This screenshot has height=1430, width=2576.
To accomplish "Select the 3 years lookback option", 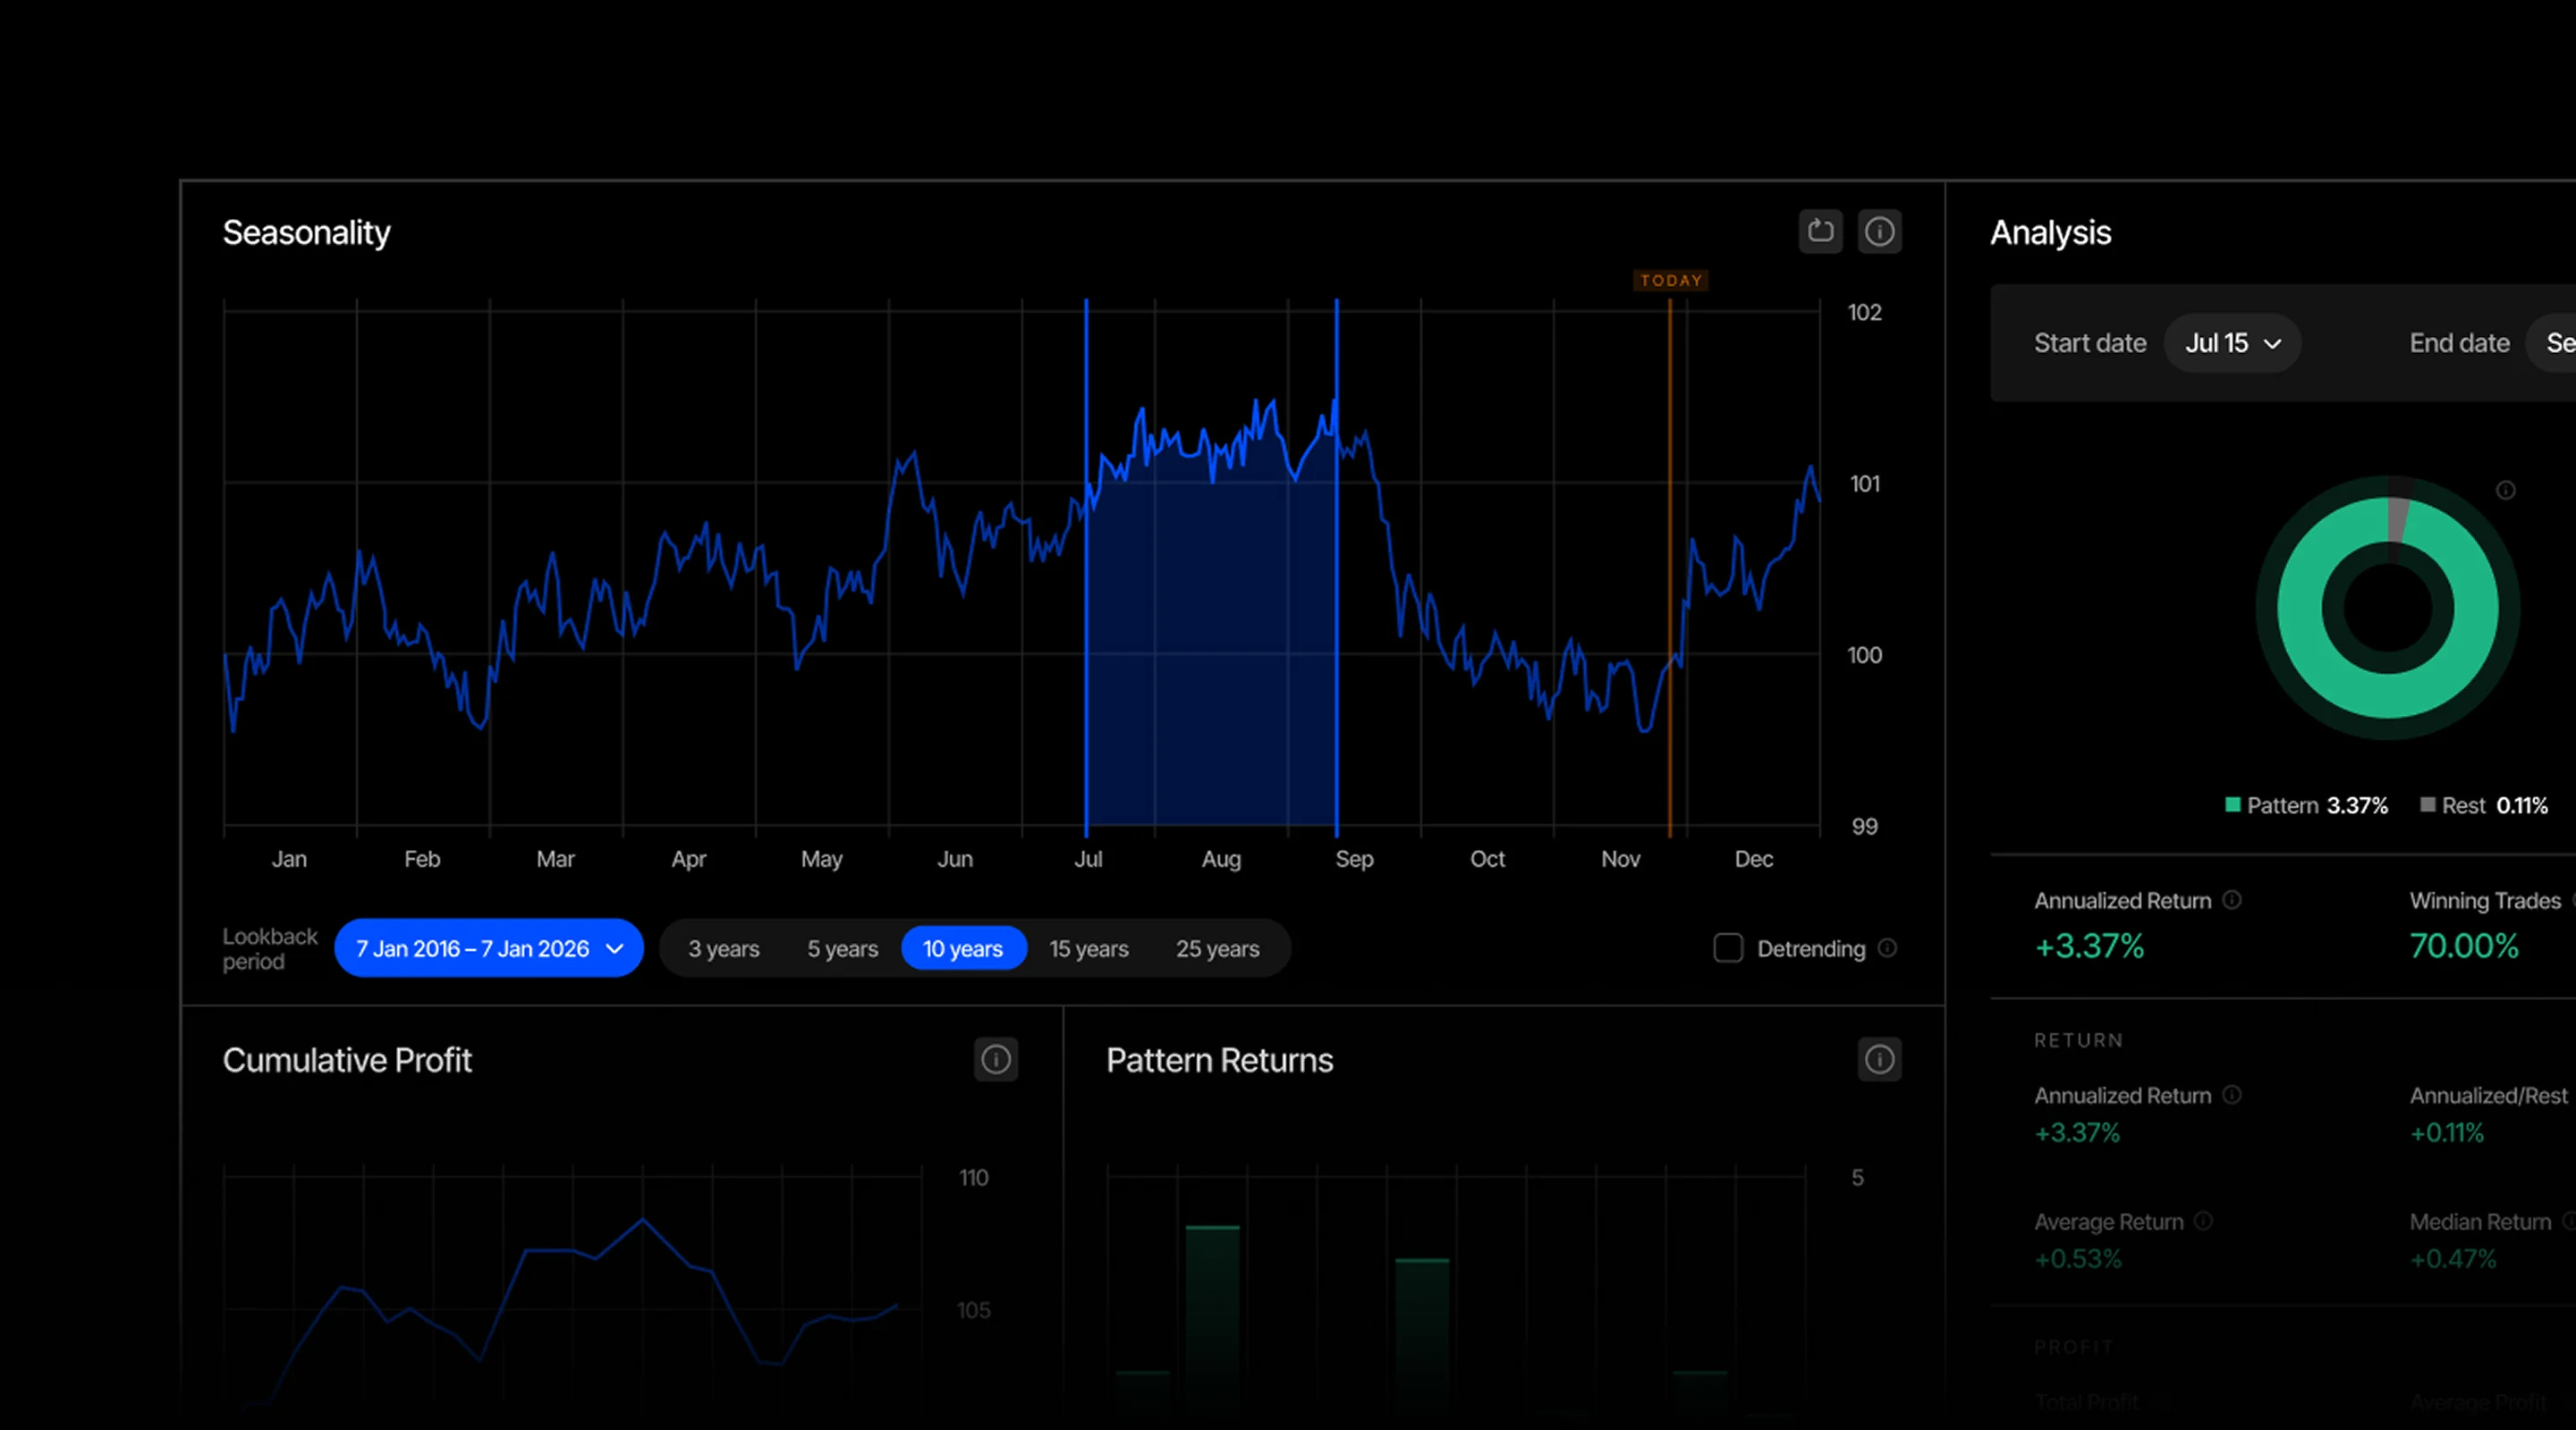I will pos(723,948).
